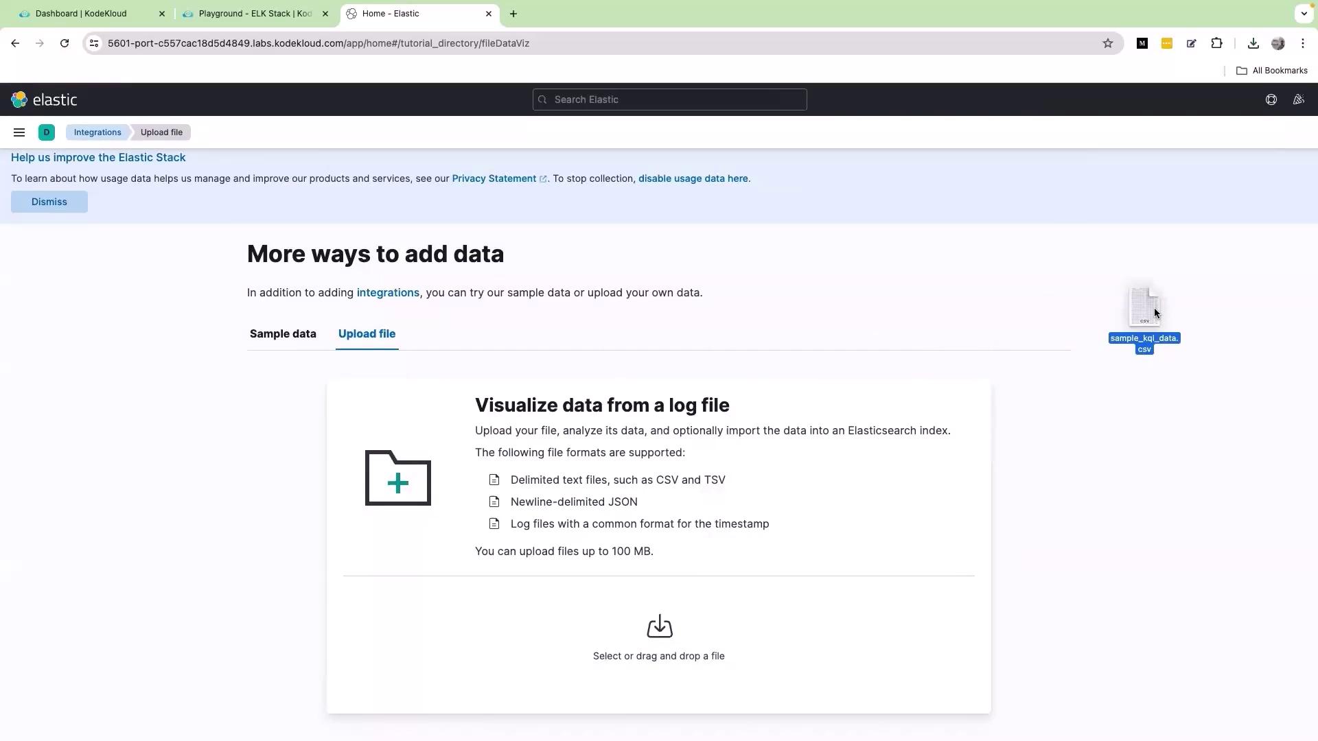The image size is (1318, 741).
Task: Open the newsfeed icon in header
Action: coord(1298,99)
